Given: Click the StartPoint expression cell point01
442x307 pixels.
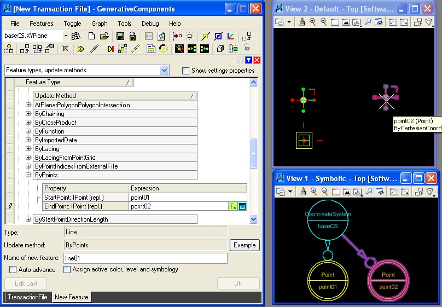Looking at the screenshot, I should pos(188,198).
